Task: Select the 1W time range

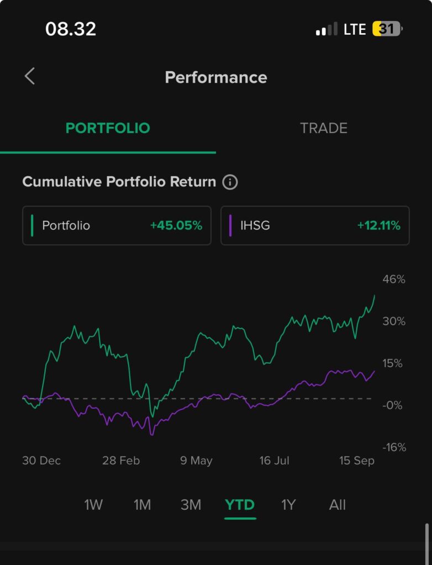Action: [x=93, y=504]
